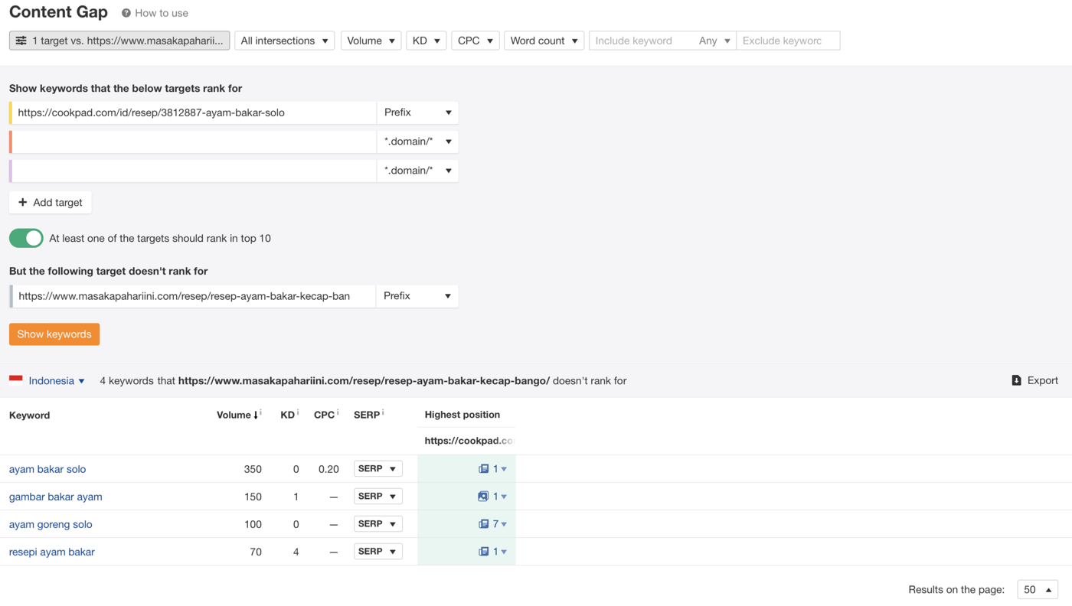1072x606 pixels.
Task: Expand position 1 for ayam bakar solo
Action: [499, 469]
